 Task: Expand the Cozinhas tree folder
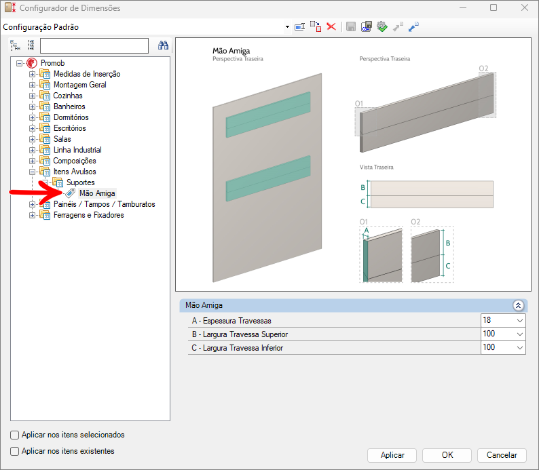[x=33, y=96]
